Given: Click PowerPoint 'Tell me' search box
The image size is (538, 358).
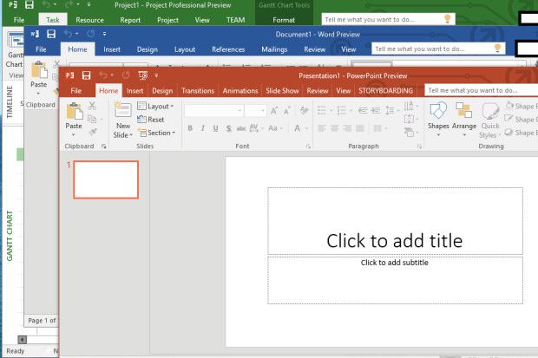Looking at the screenshot, I should [x=481, y=90].
